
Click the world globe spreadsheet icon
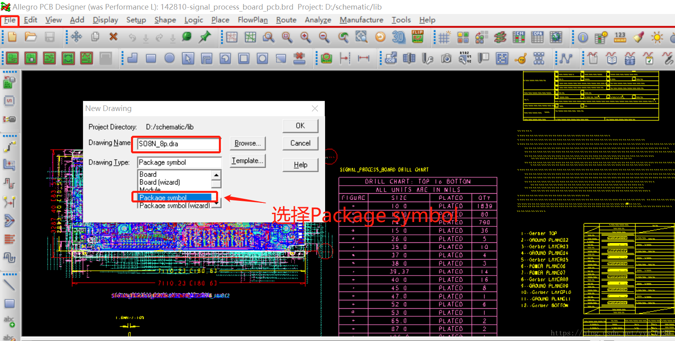[556, 38]
